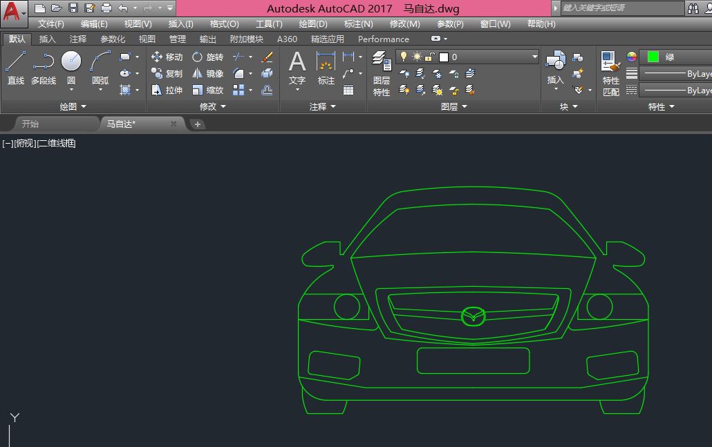Click the Fillet tool icon
This screenshot has width=712, height=447.
pyautogui.click(x=238, y=73)
